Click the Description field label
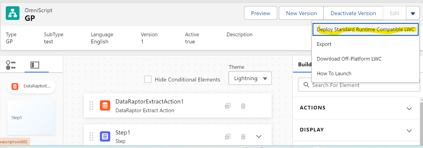 pyautogui.click(x=240, y=34)
